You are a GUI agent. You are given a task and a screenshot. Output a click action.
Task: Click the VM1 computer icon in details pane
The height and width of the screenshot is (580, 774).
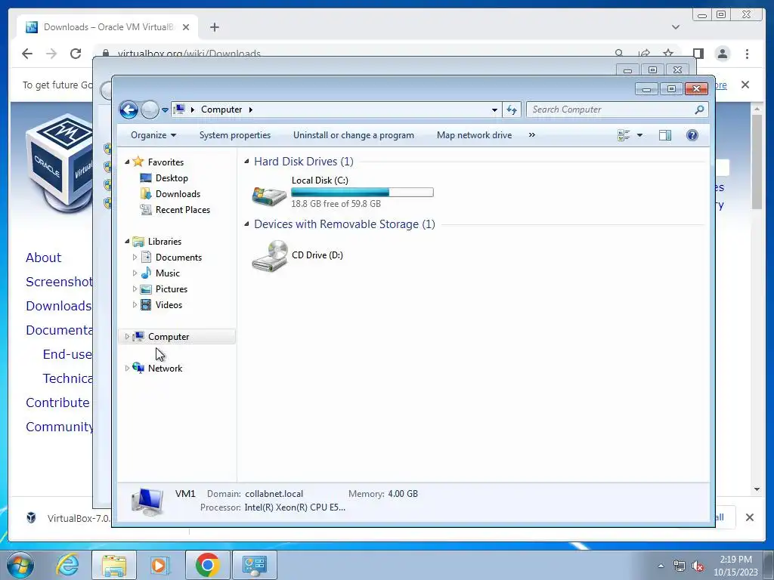pyautogui.click(x=147, y=501)
